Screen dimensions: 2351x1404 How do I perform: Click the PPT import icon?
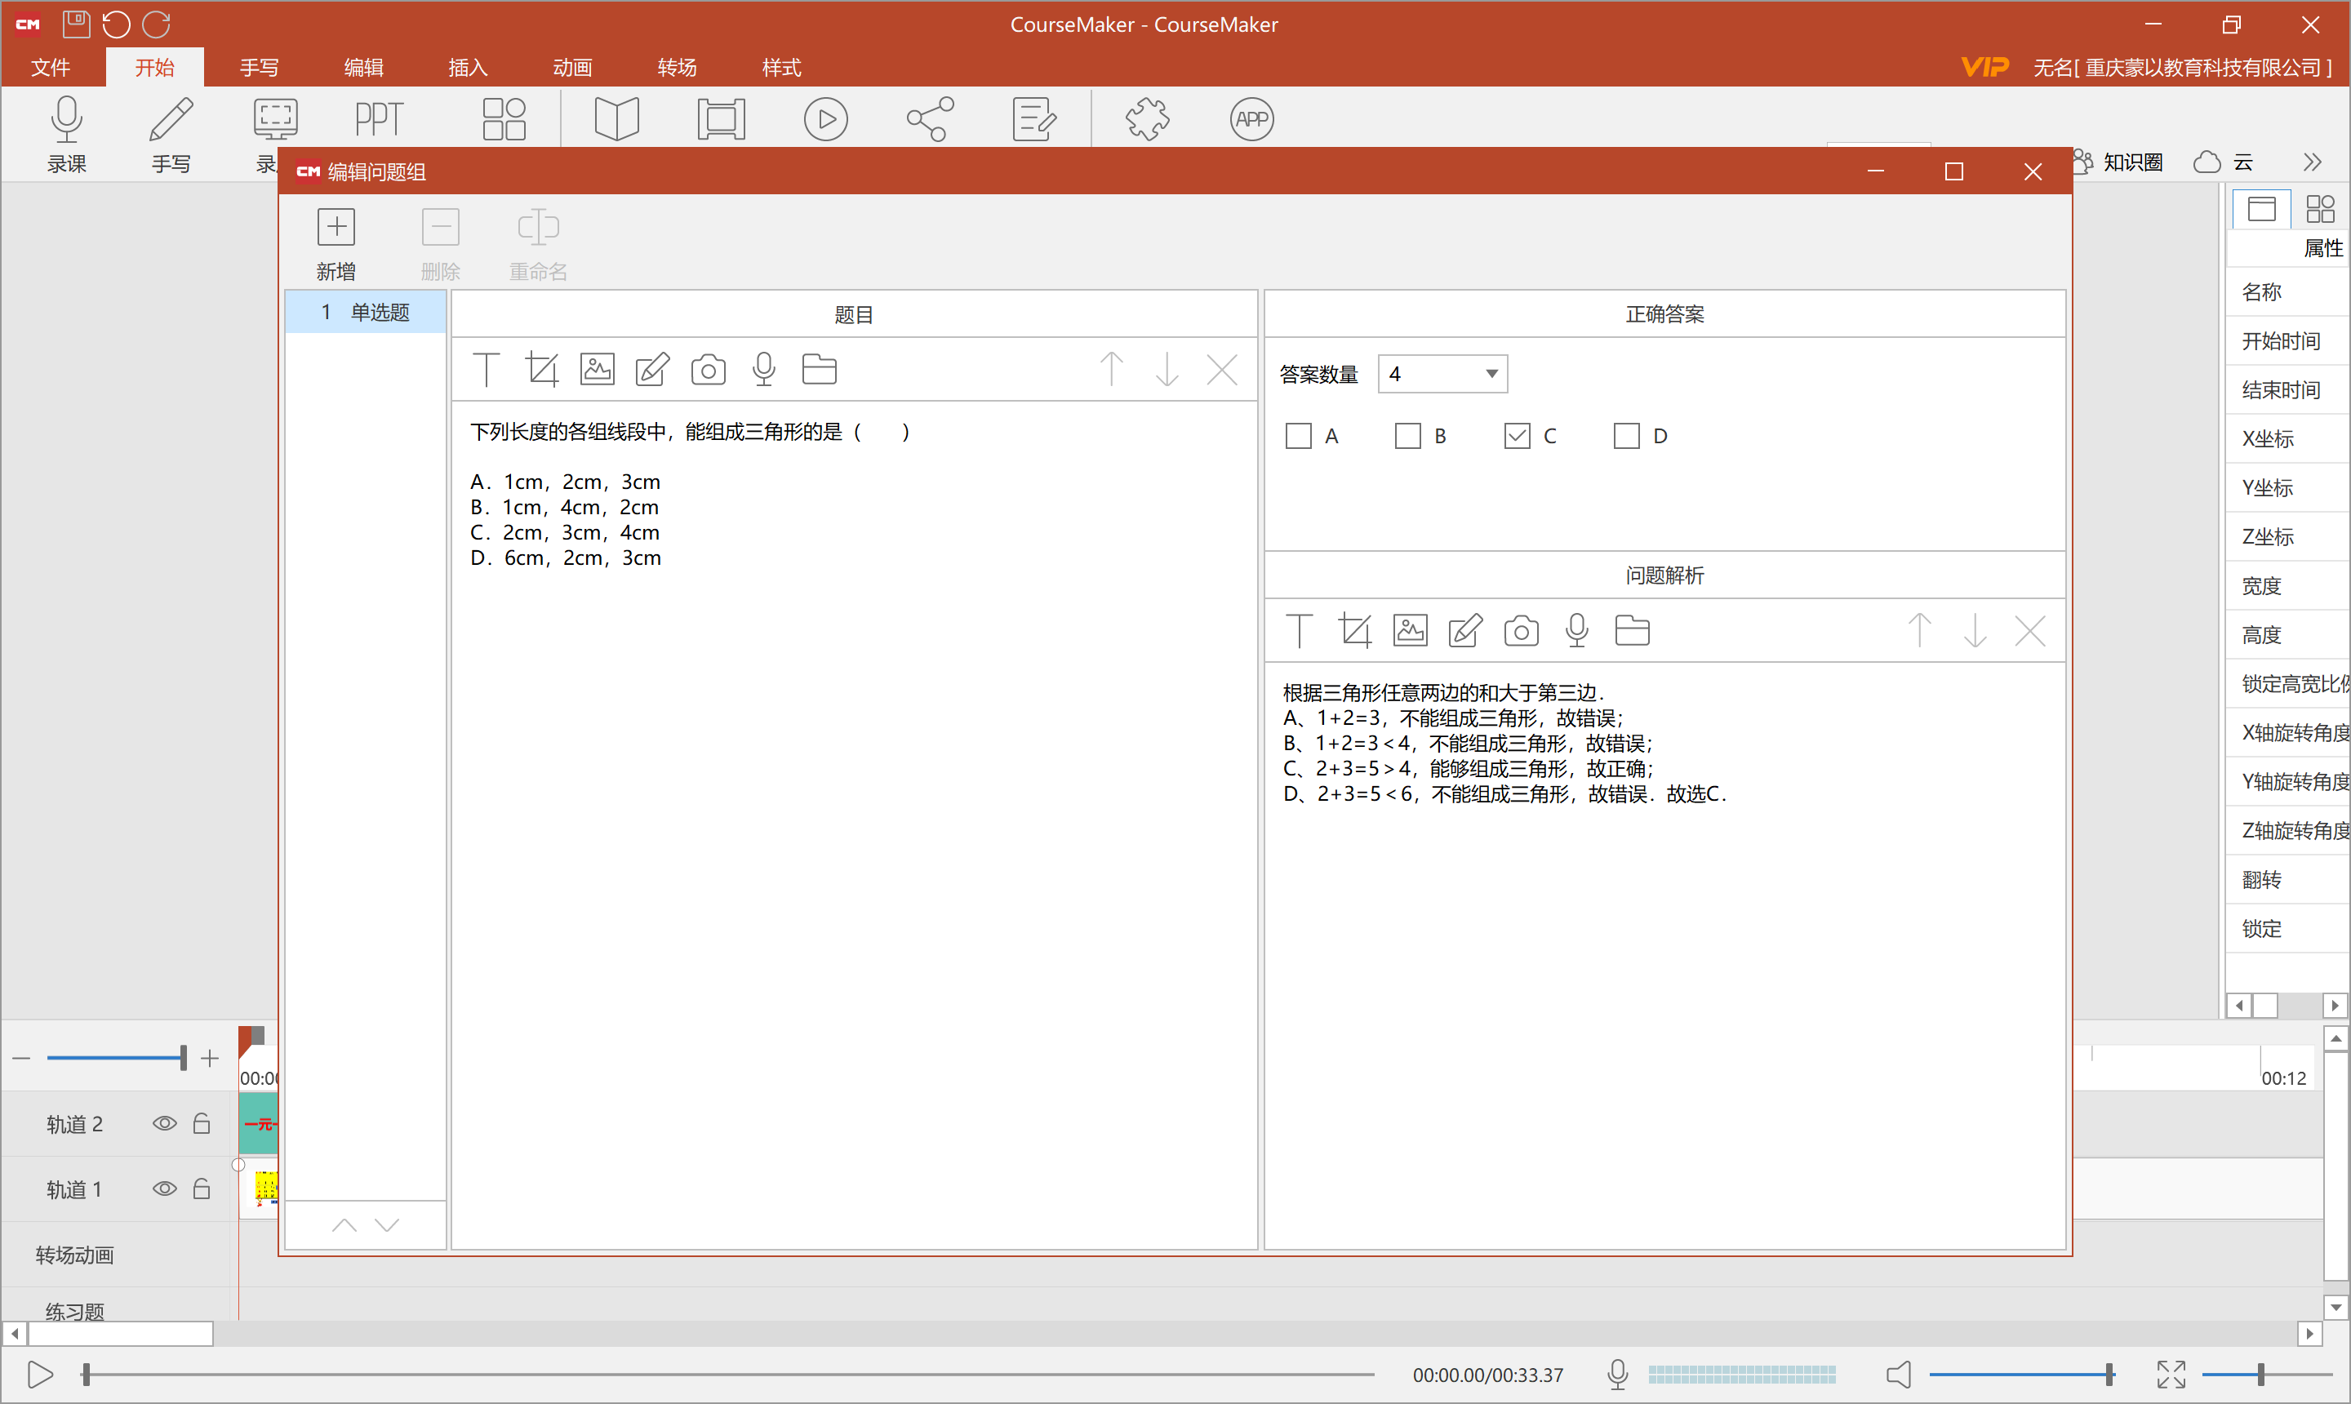[380, 120]
